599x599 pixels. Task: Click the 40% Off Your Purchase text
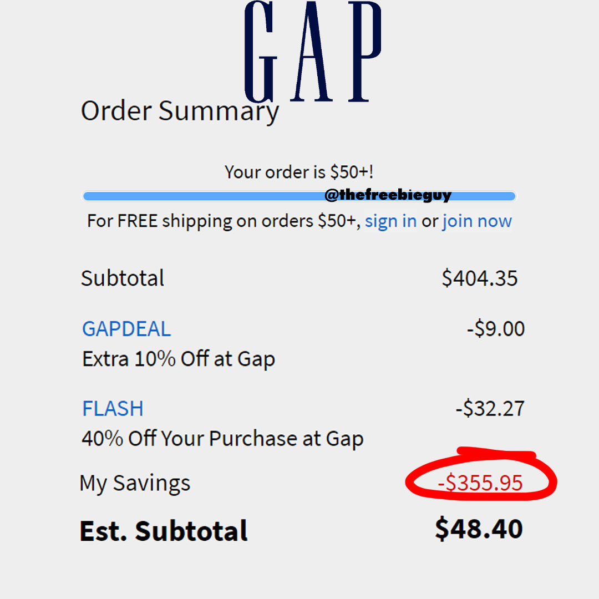[222, 438]
